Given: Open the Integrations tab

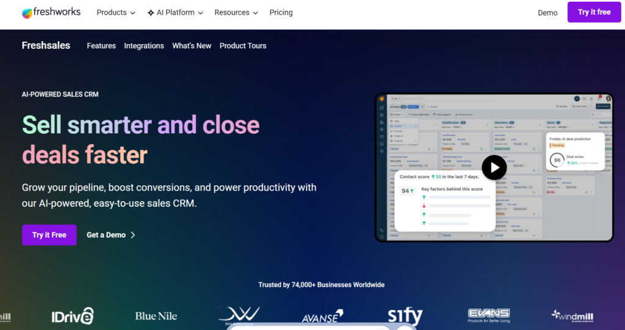Looking at the screenshot, I should pos(144,46).
